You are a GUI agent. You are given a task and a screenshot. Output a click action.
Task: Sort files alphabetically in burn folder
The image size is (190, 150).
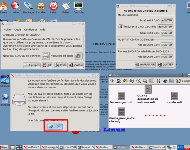click(158, 81)
